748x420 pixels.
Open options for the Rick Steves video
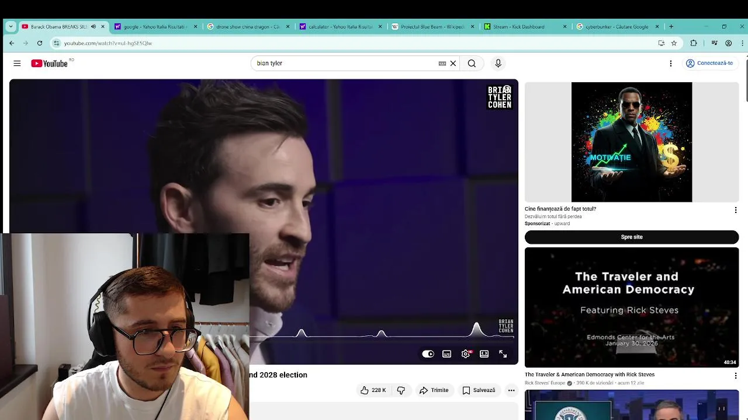click(736, 376)
